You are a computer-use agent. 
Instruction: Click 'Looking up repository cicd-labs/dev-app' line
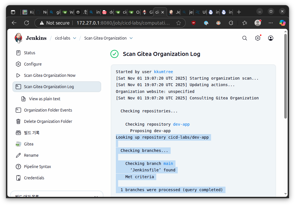162,138
